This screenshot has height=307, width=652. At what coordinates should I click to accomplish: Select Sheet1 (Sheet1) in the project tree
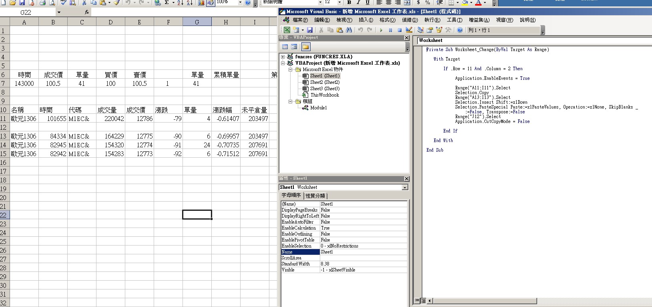tap(325, 76)
